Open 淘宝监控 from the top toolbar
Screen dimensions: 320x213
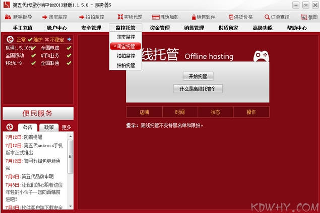pos(44,17)
